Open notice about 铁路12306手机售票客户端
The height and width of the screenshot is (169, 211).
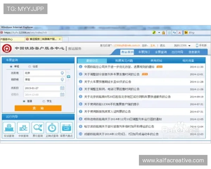point(112,104)
